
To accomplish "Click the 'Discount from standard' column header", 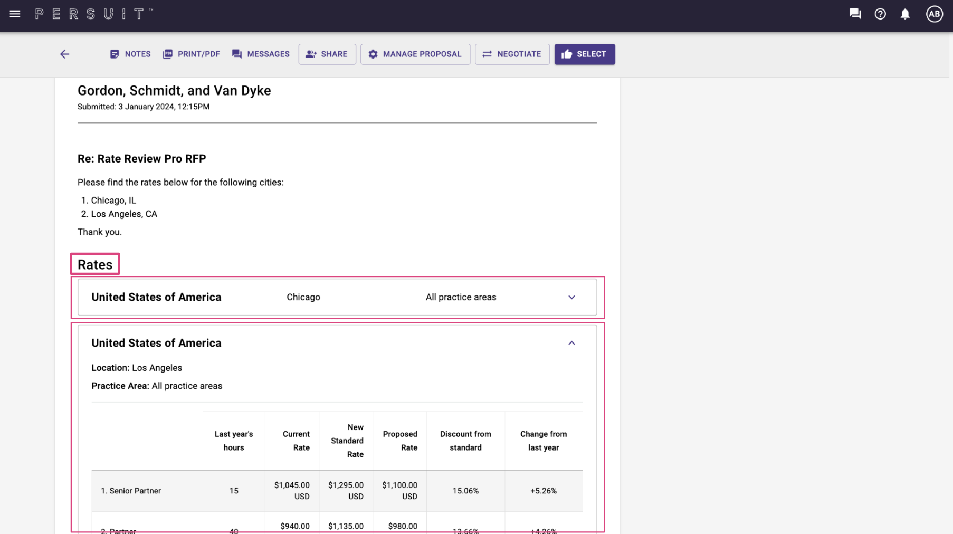I will coord(465,441).
